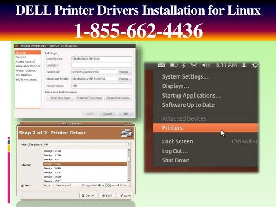Select Deskjet 5160 in model list
This screenshot has width=276, height=207.
coord(85,155)
